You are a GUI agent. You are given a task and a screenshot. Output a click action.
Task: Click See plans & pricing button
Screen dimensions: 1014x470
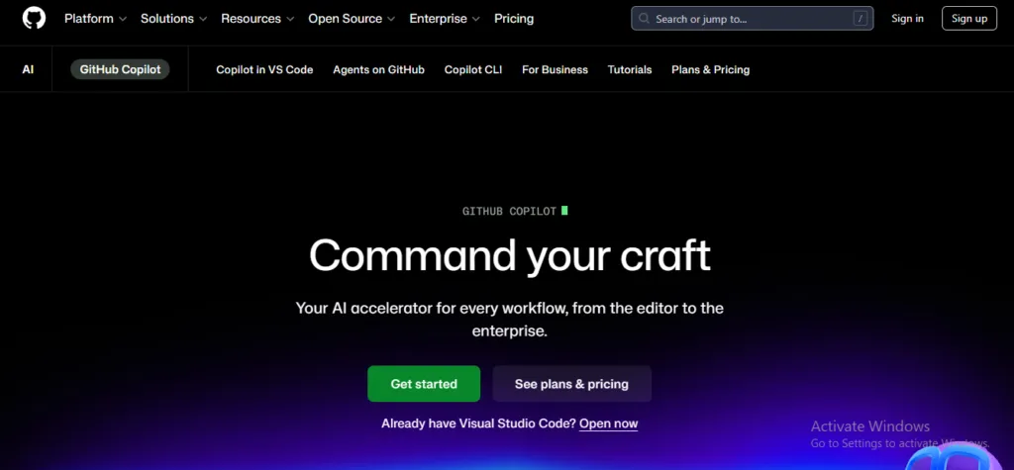pos(571,384)
